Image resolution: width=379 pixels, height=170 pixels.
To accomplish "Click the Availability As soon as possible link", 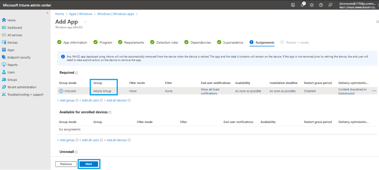I will coord(248,91).
